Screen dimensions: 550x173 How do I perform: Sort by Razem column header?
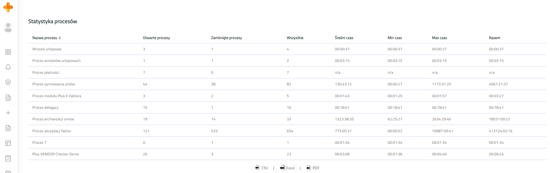tap(494, 38)
